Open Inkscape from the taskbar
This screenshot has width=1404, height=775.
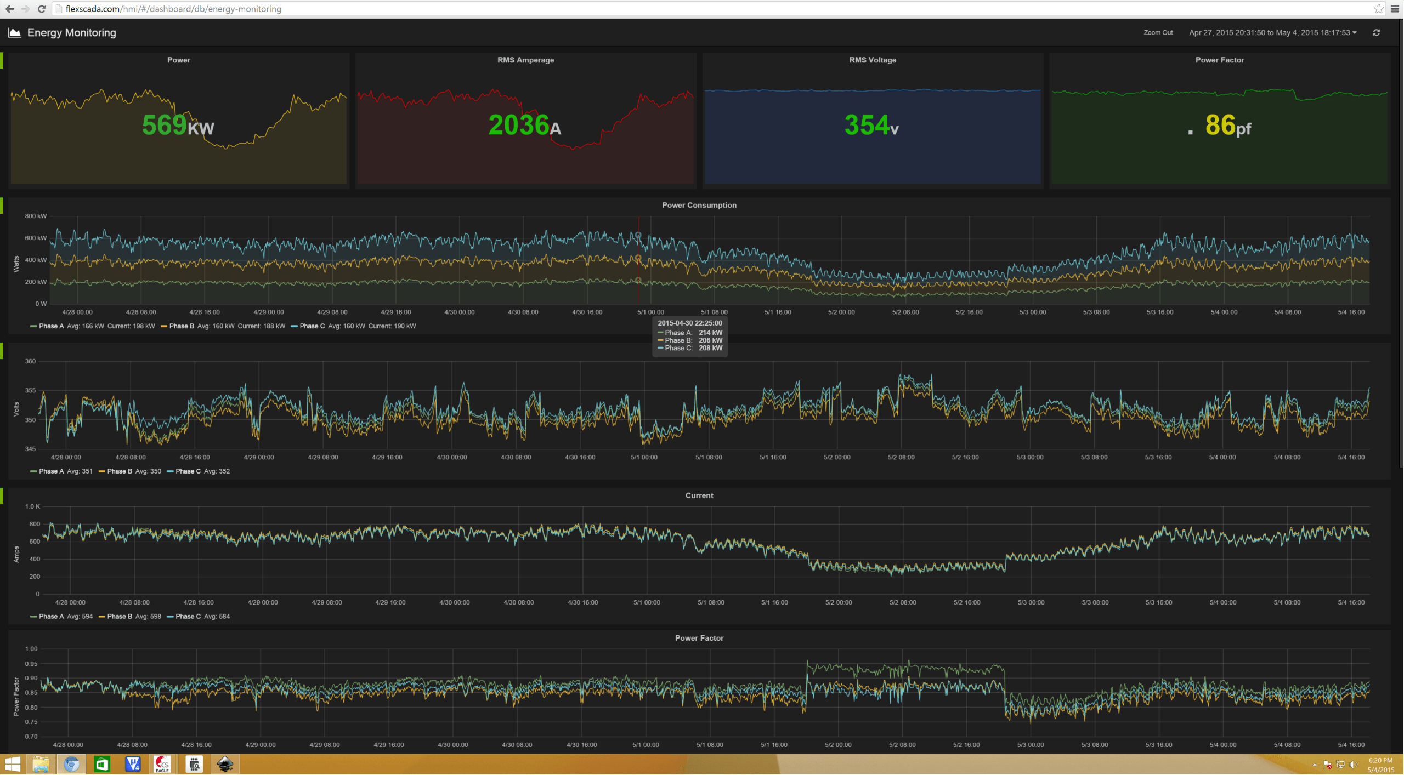[x=225, y=764]
